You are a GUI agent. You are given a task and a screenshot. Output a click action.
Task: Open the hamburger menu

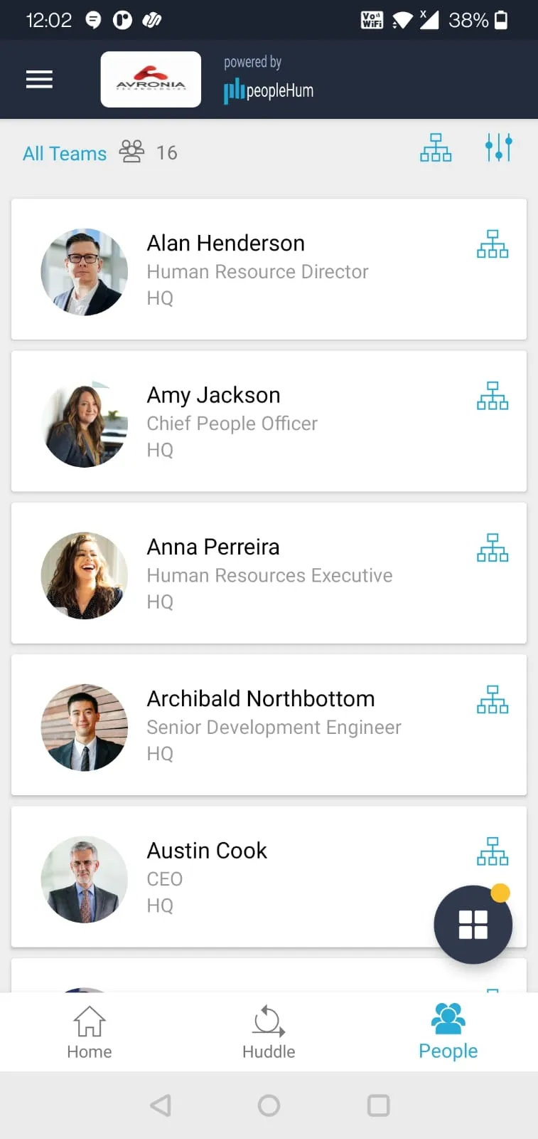[x=39, y=80]
